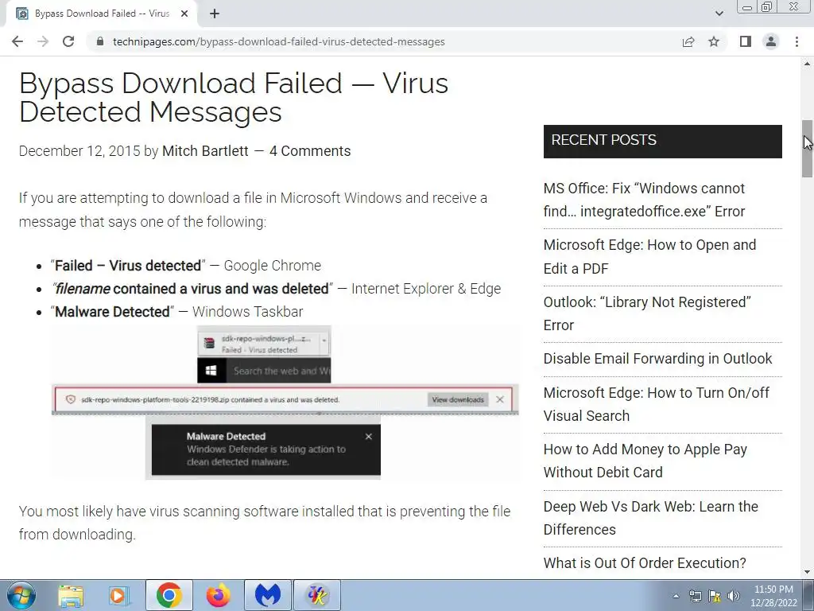814x611 pixels.
Task: Bookmark this page with the star icon
Action: (x=714, y=41)
